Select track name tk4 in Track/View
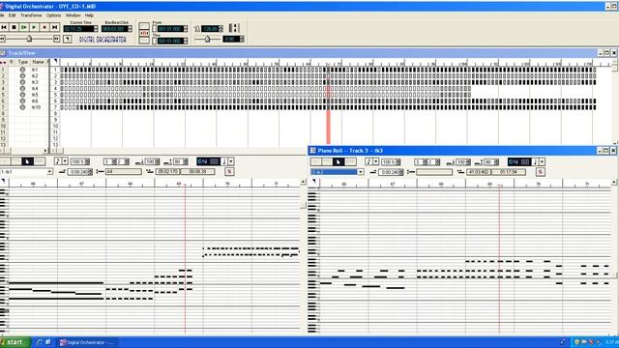This screenshot has width=619, height=348. point(35,88)
